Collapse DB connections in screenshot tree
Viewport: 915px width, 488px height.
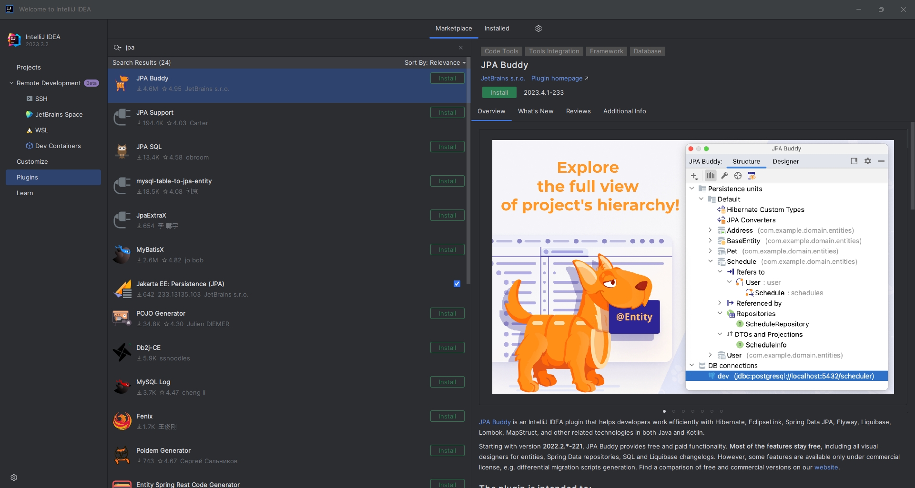point(692,365)
